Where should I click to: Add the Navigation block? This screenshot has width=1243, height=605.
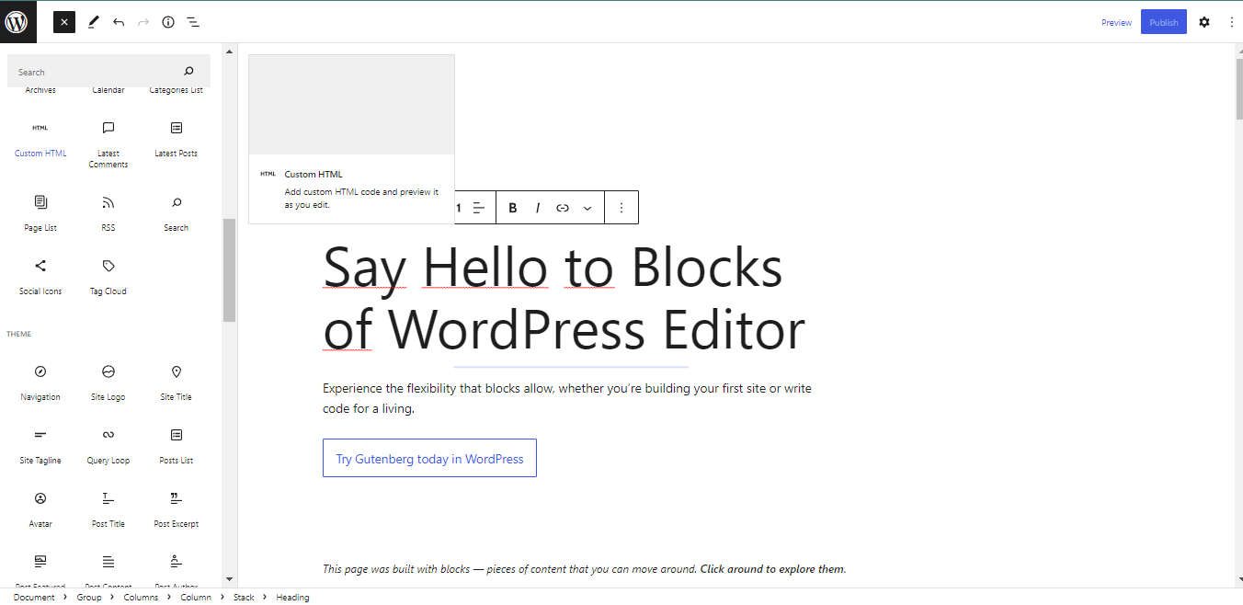(x=40, y=382)
